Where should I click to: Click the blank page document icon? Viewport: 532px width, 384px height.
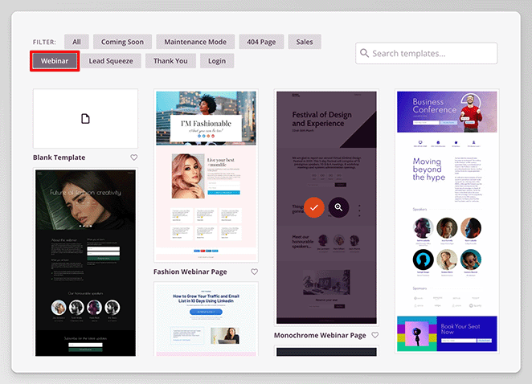tap(85, 119)
